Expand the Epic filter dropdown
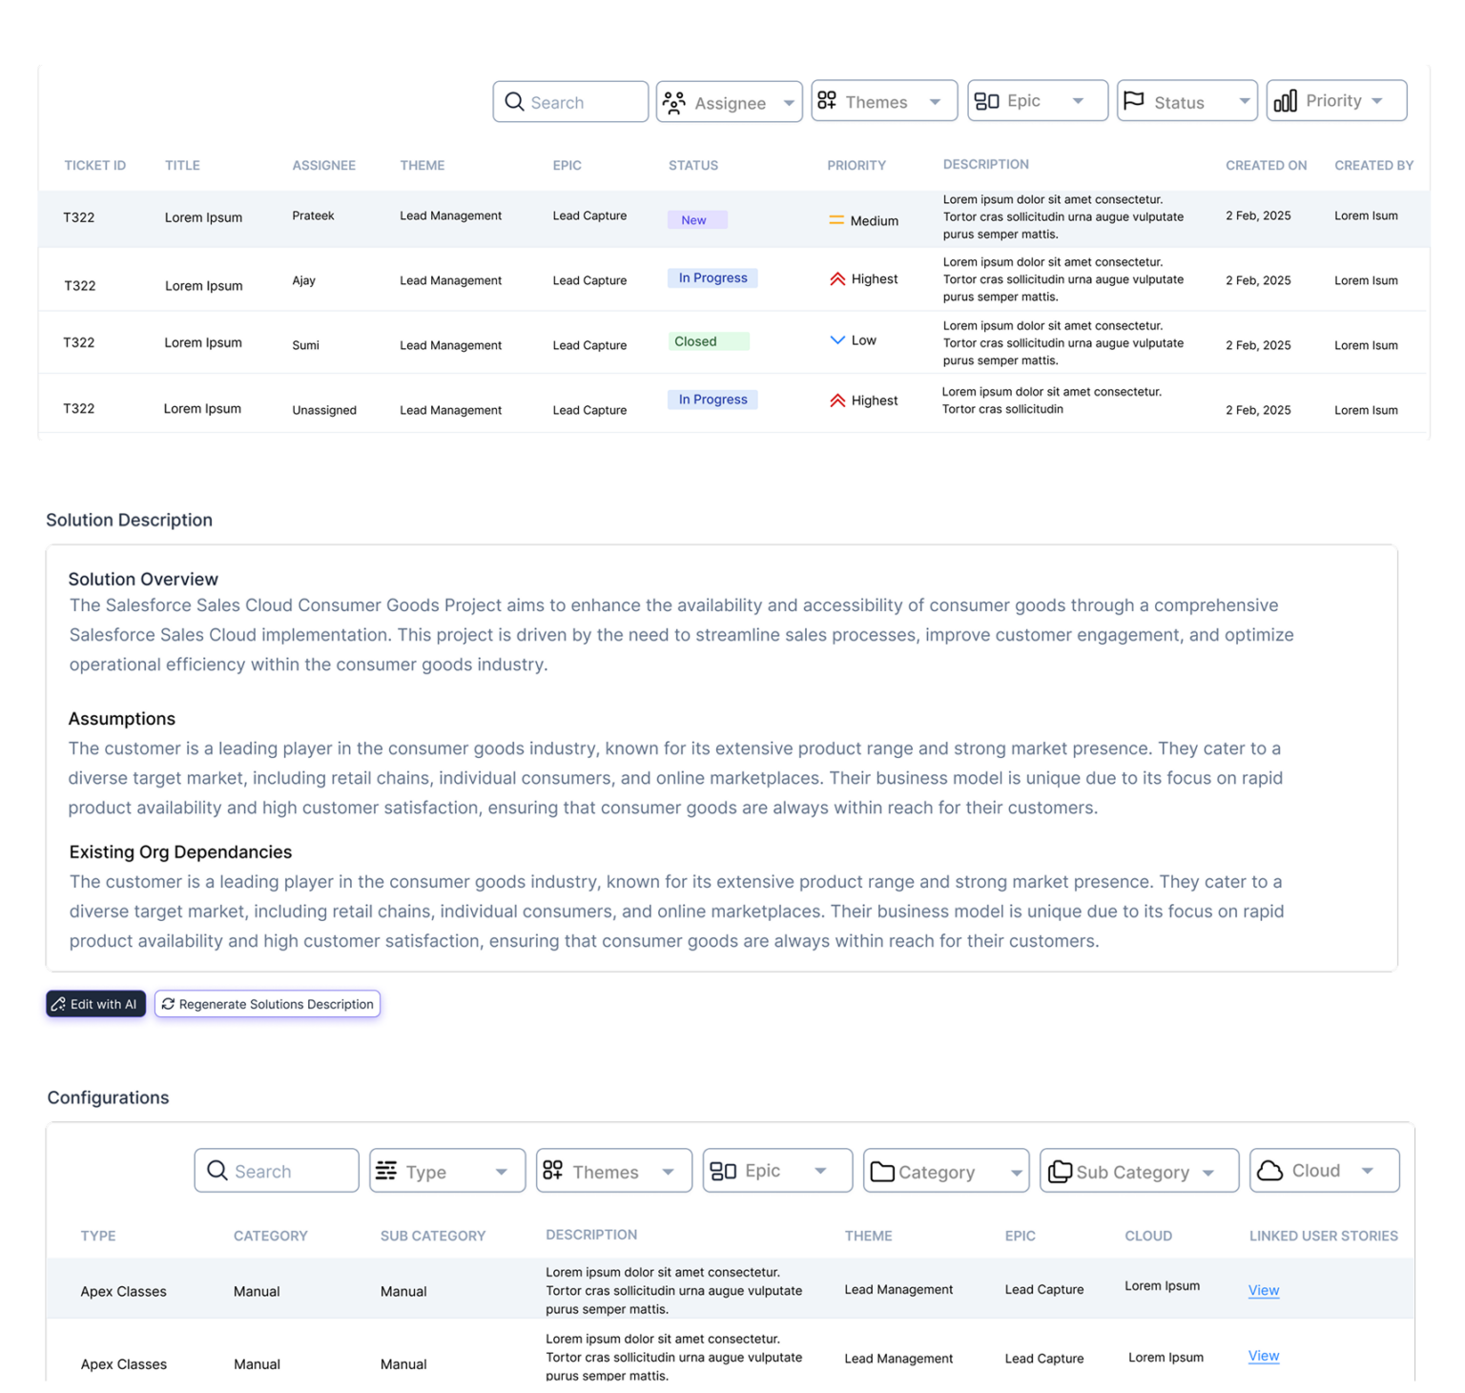Image resolution: width=1465 pixels, height=1393 pixels. pos(1079,99)
